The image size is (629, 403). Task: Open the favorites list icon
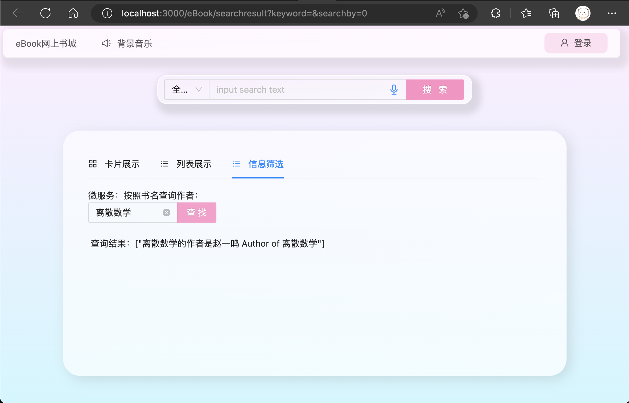pos(526,13)
